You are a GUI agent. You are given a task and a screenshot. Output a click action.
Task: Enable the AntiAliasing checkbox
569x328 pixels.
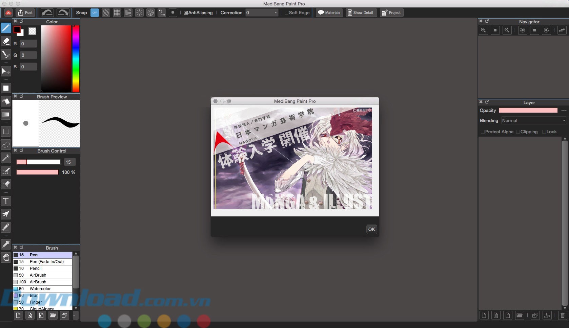click(185, 13)
